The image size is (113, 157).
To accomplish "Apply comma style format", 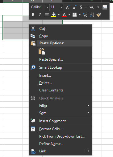I will click(98, 7).
